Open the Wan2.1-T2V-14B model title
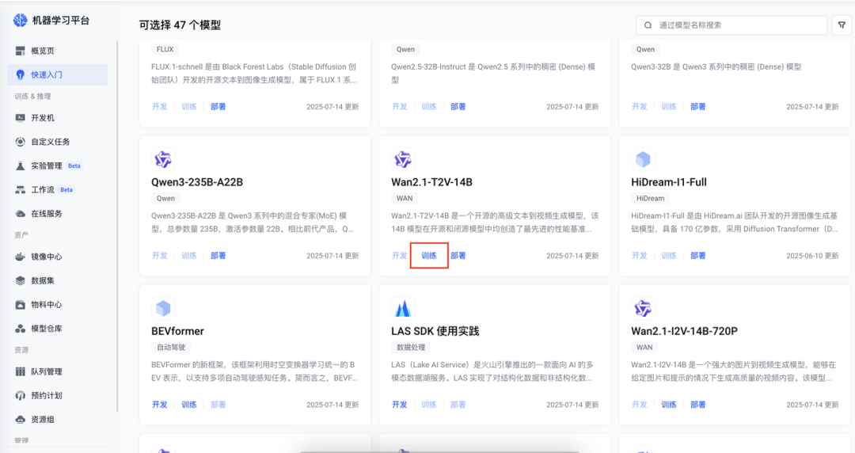The image size is (855, 453). pos(432,182)
